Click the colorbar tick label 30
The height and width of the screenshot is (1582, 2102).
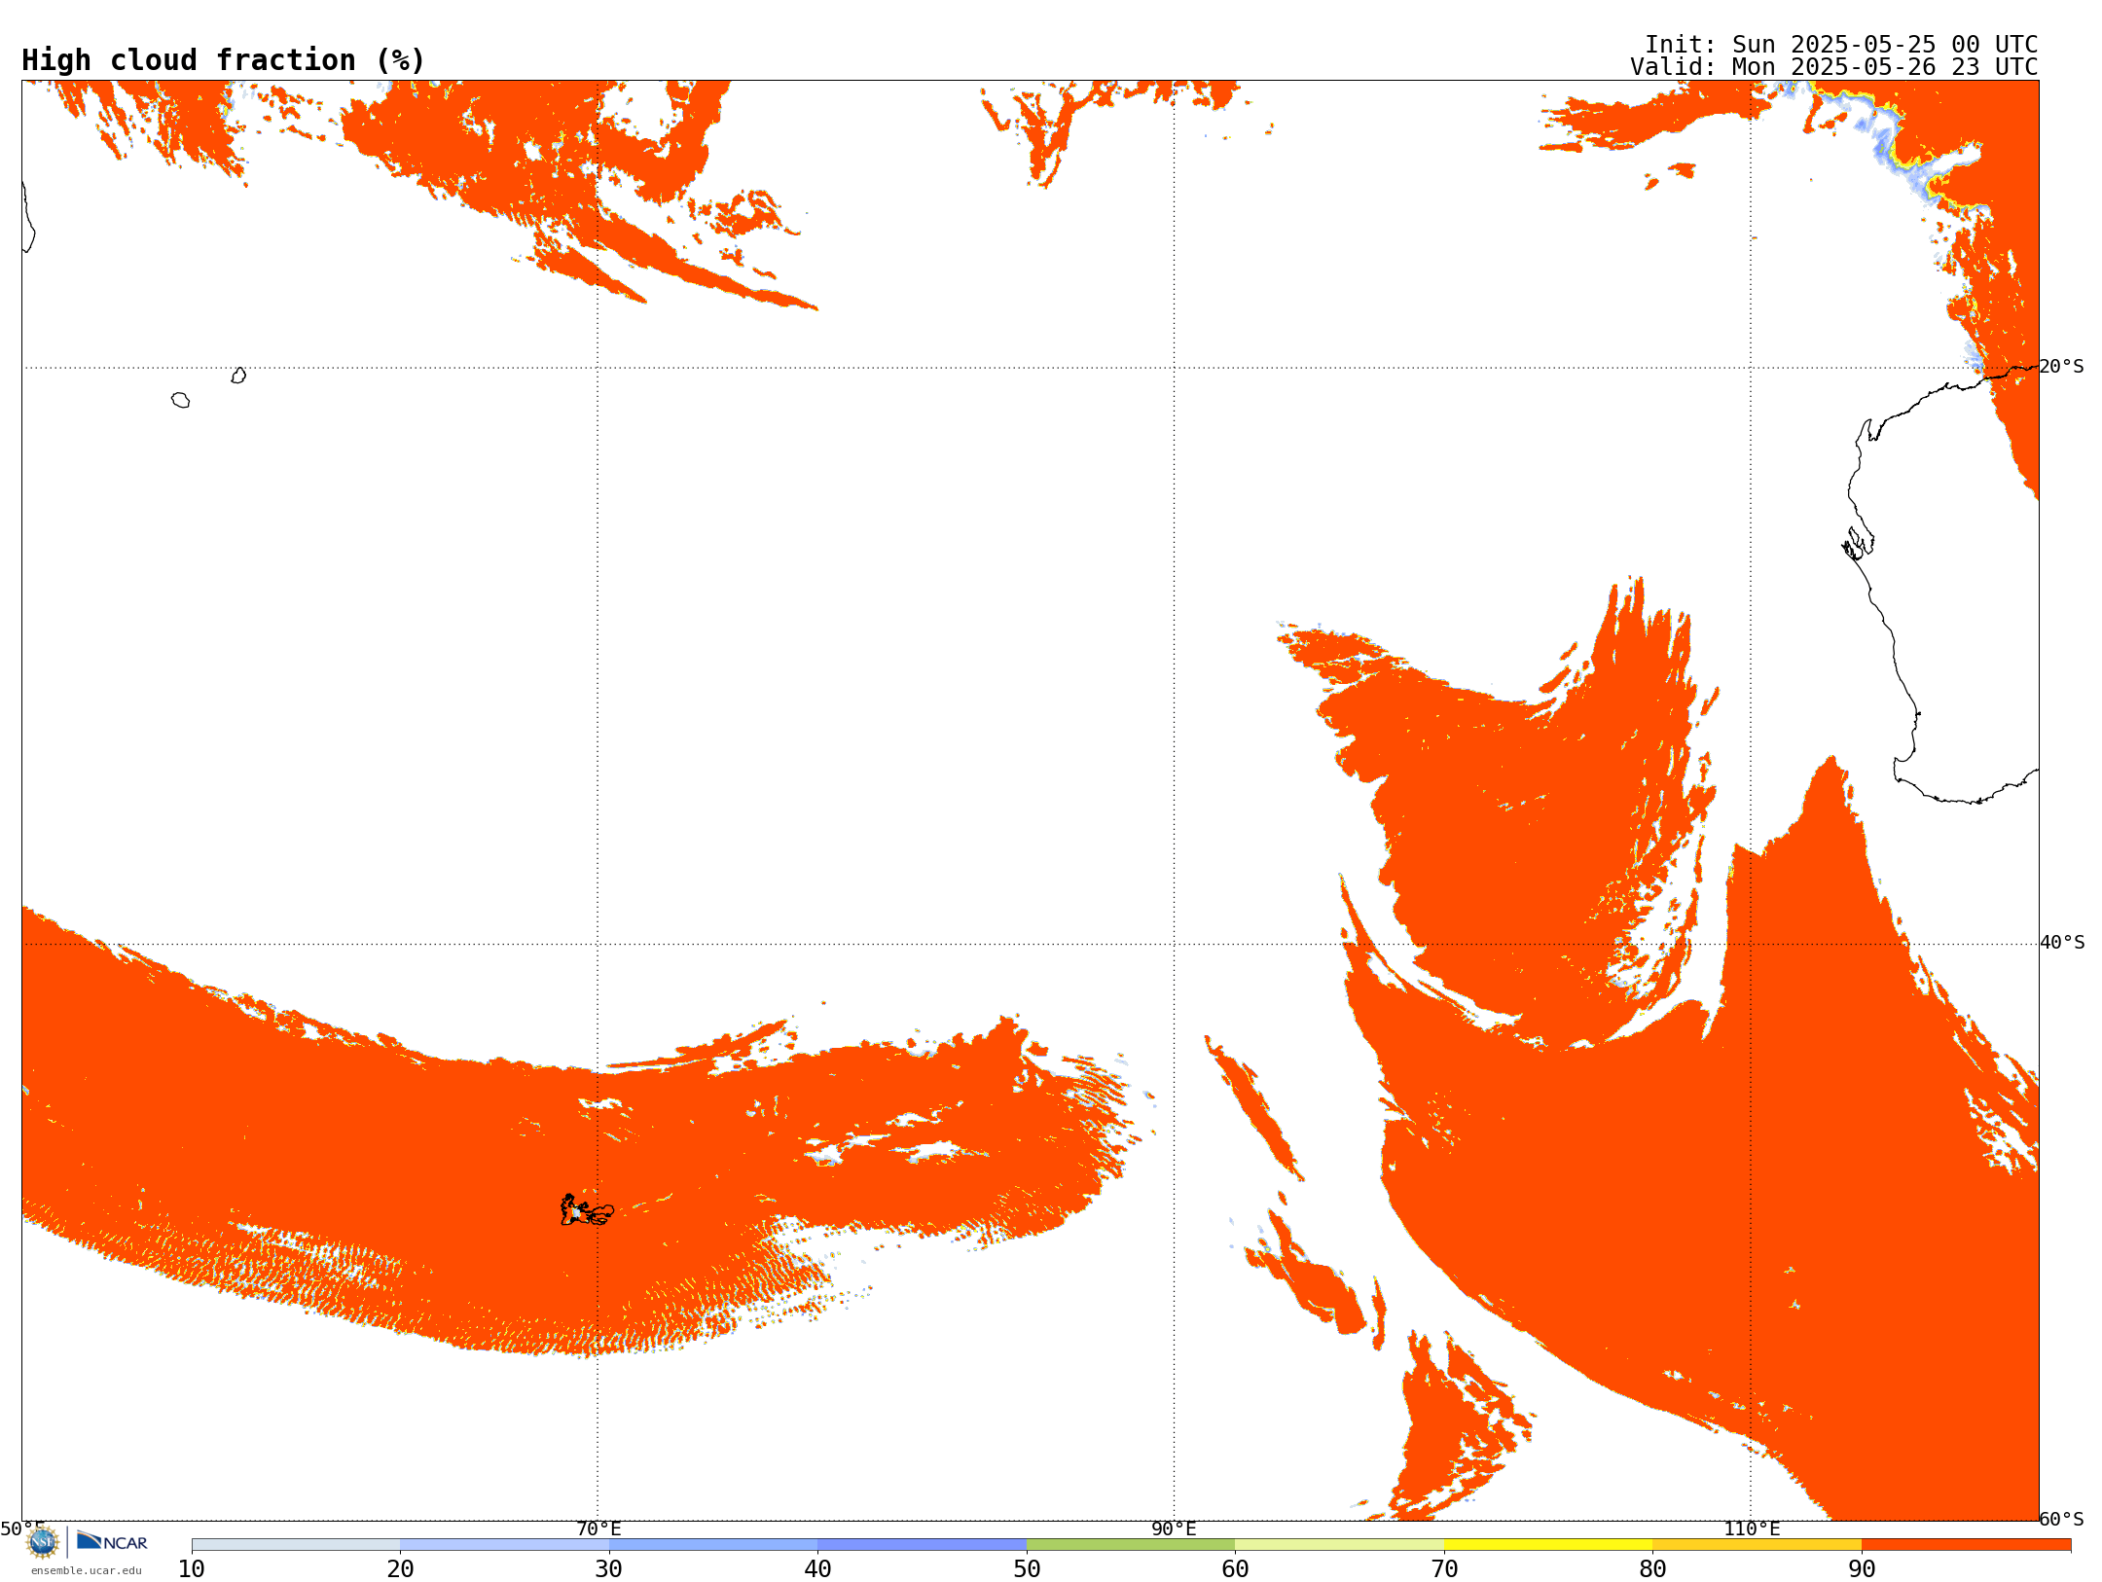pyautogui.click(x=609, y=1569)
